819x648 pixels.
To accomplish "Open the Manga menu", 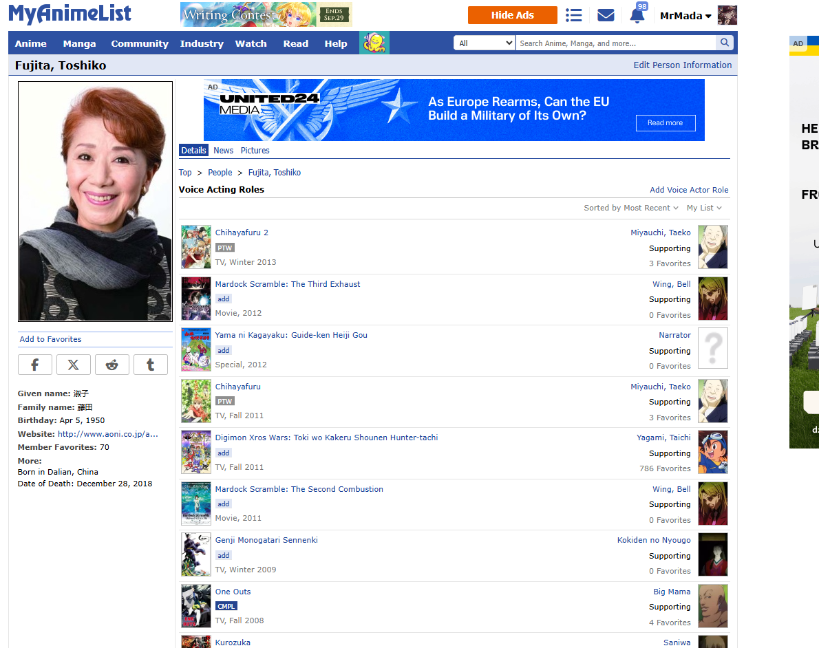I will [x=79, y=43].
